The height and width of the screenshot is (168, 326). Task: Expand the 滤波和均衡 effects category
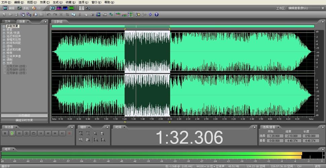4,50
